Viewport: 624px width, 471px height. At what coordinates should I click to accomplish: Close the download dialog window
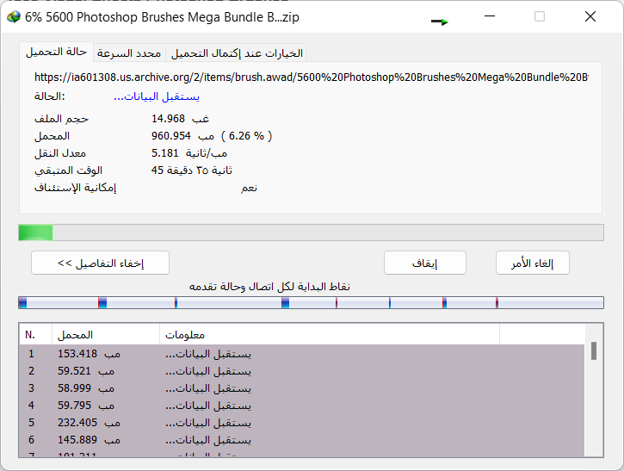click(590, 17)
